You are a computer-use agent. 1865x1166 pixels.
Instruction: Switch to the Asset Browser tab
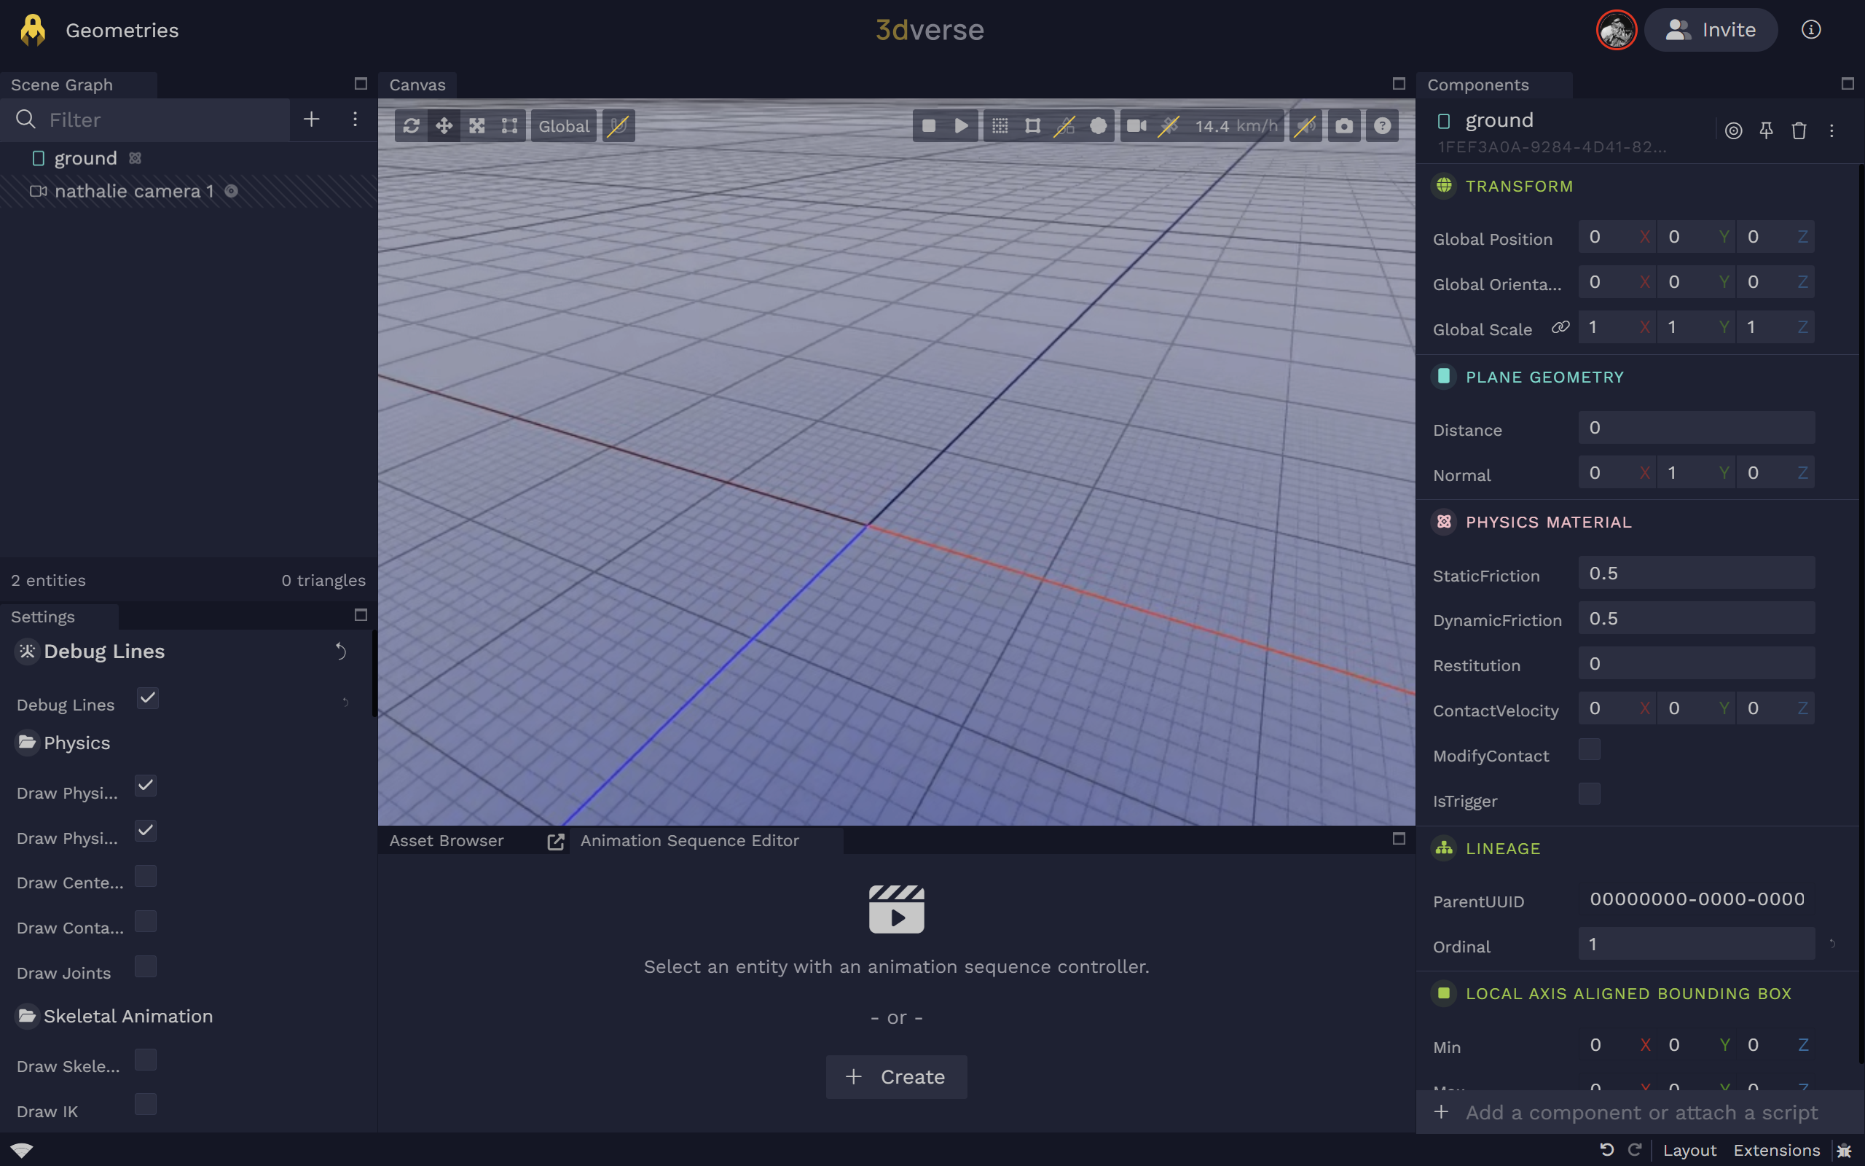coord(446,840)
